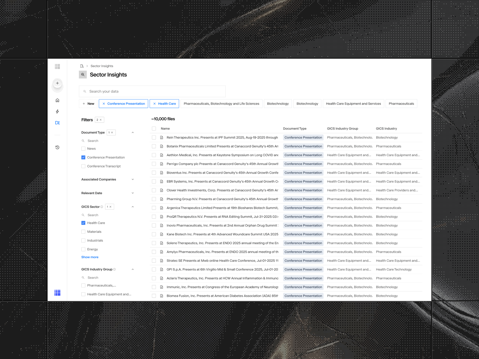The height and width of the screenshot is (359, 479).
Task: Open the GPI S.p.A. presentation file
Action: (222, 270)
